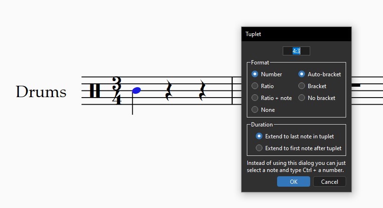Choose Ratio + note format
The width and height of the screenshot is (383, 208).
(x=255, y=98)
